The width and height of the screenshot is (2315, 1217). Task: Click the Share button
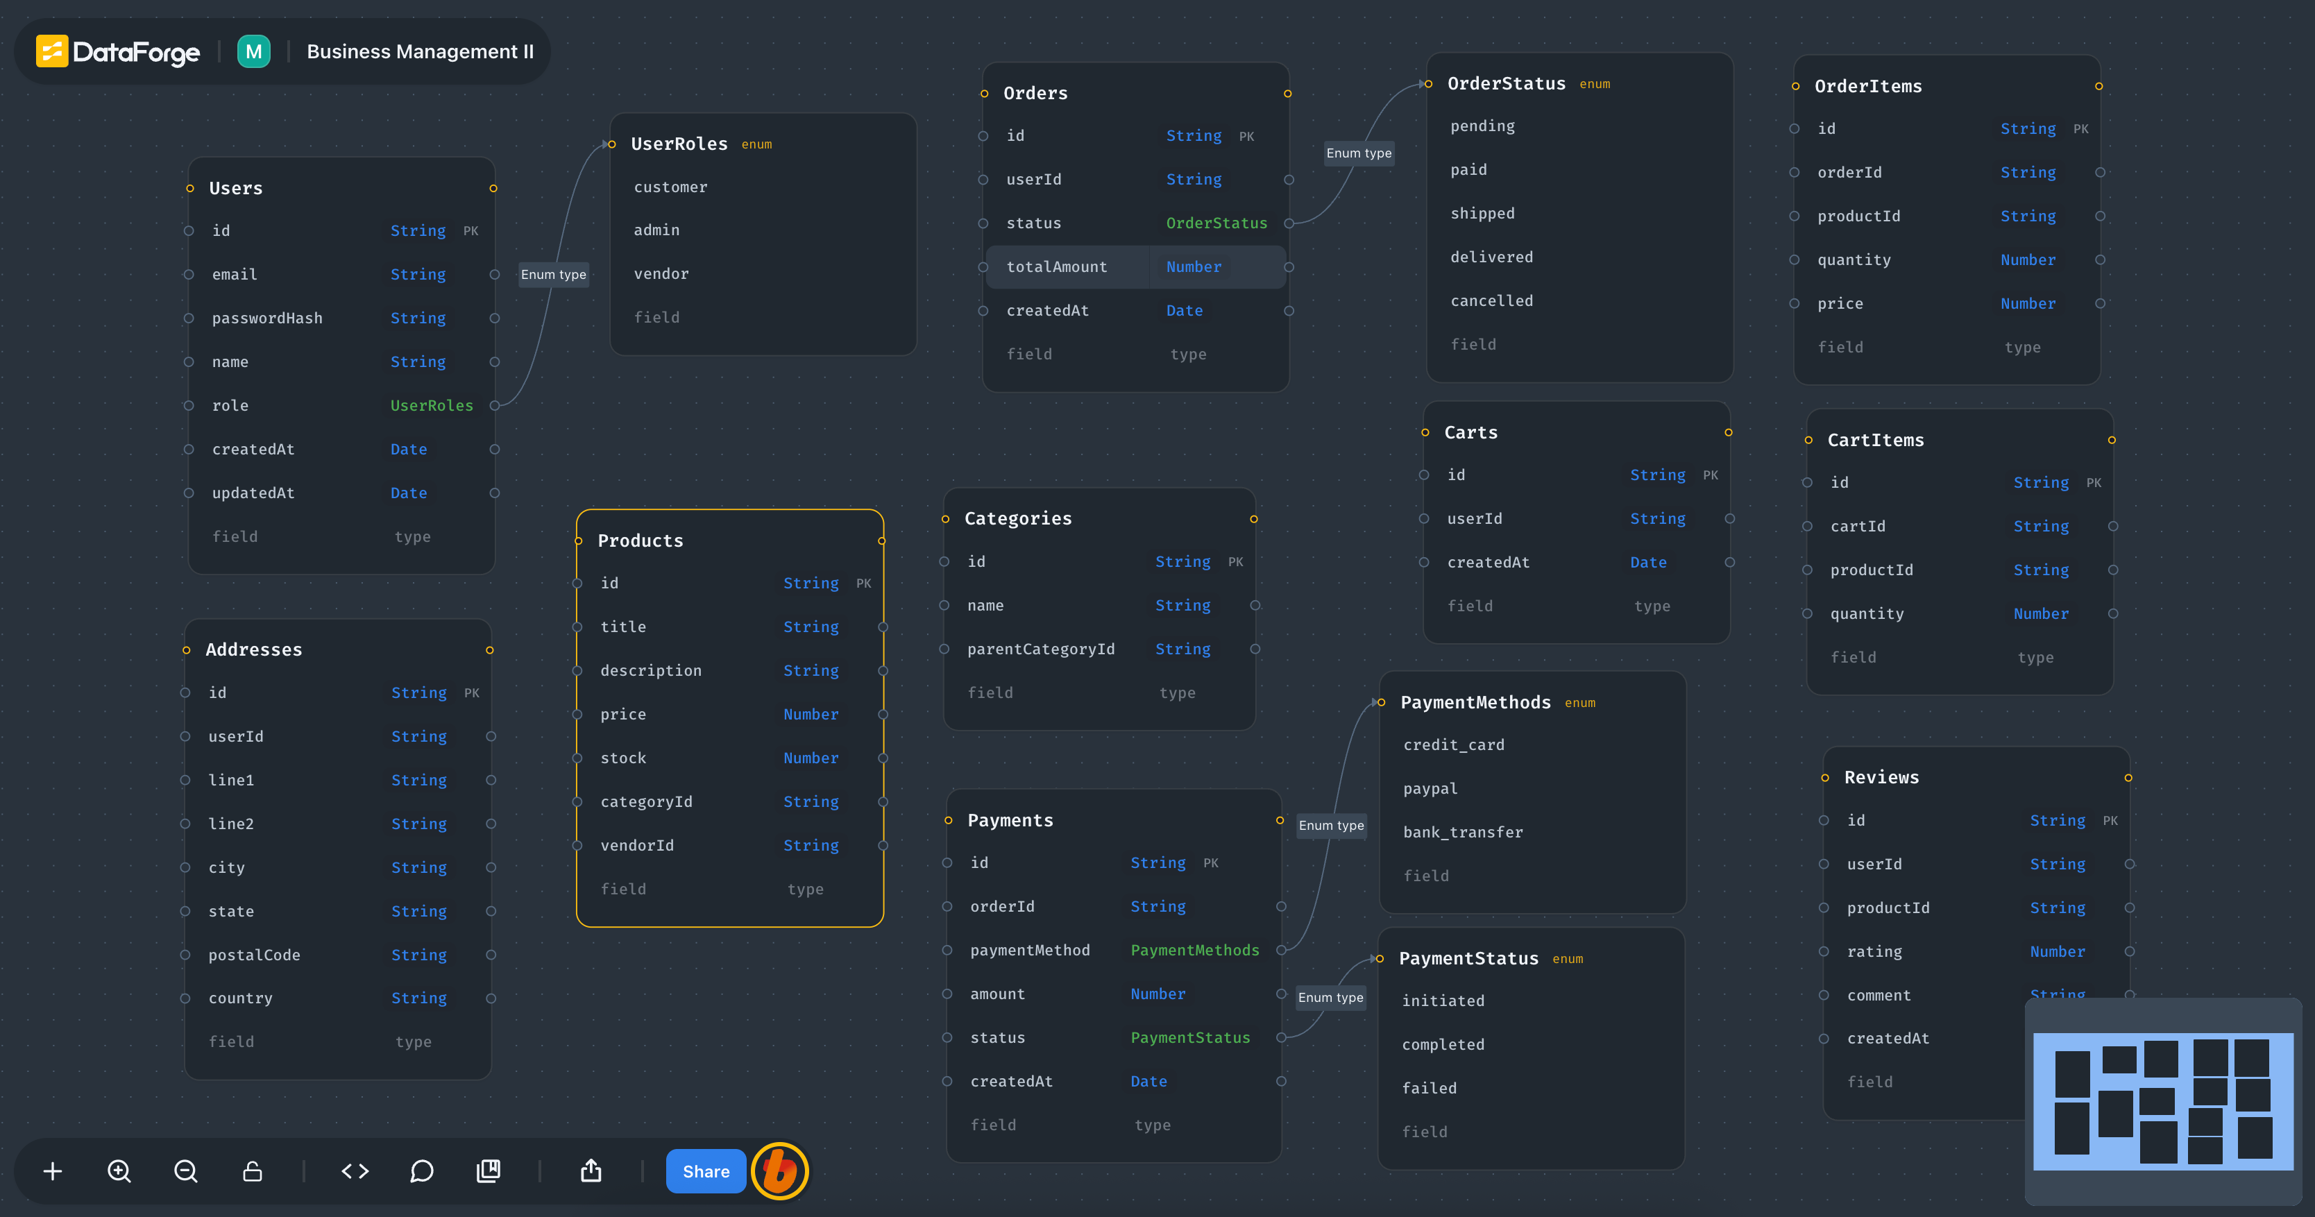[706, 1171]
